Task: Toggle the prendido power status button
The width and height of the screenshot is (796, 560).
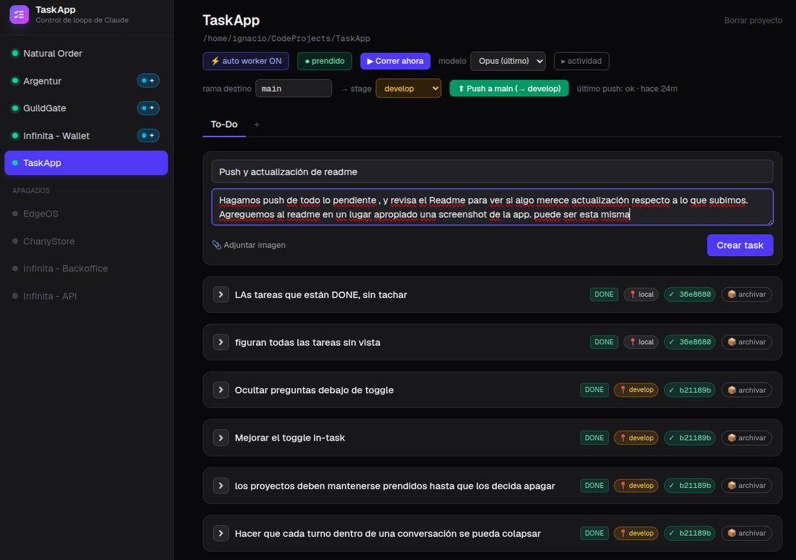Action: click(324, 61)
